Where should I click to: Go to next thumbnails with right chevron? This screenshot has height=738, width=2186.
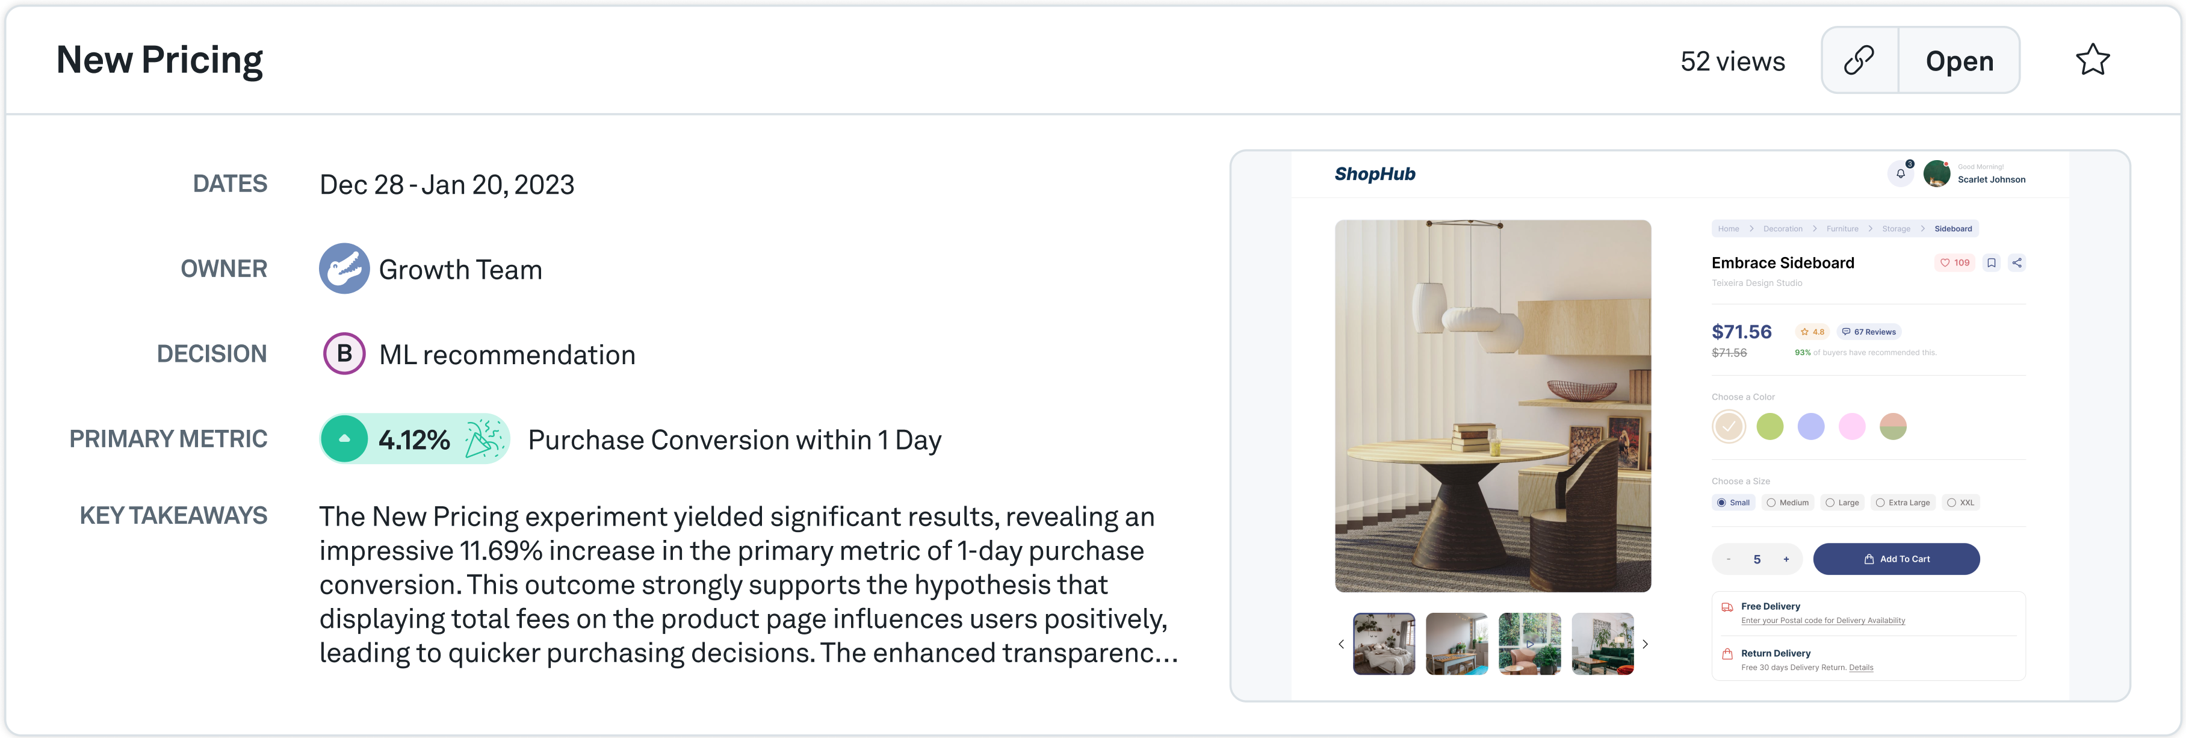tap(1644, 644)
